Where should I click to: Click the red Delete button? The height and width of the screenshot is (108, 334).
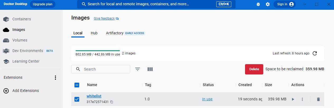coord(254,69)
